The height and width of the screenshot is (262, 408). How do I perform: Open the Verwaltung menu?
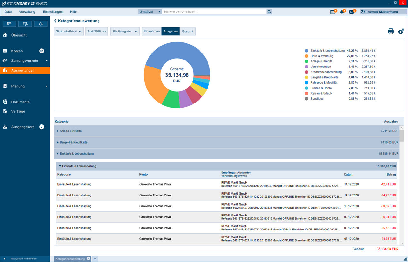(x=27, y=12)
